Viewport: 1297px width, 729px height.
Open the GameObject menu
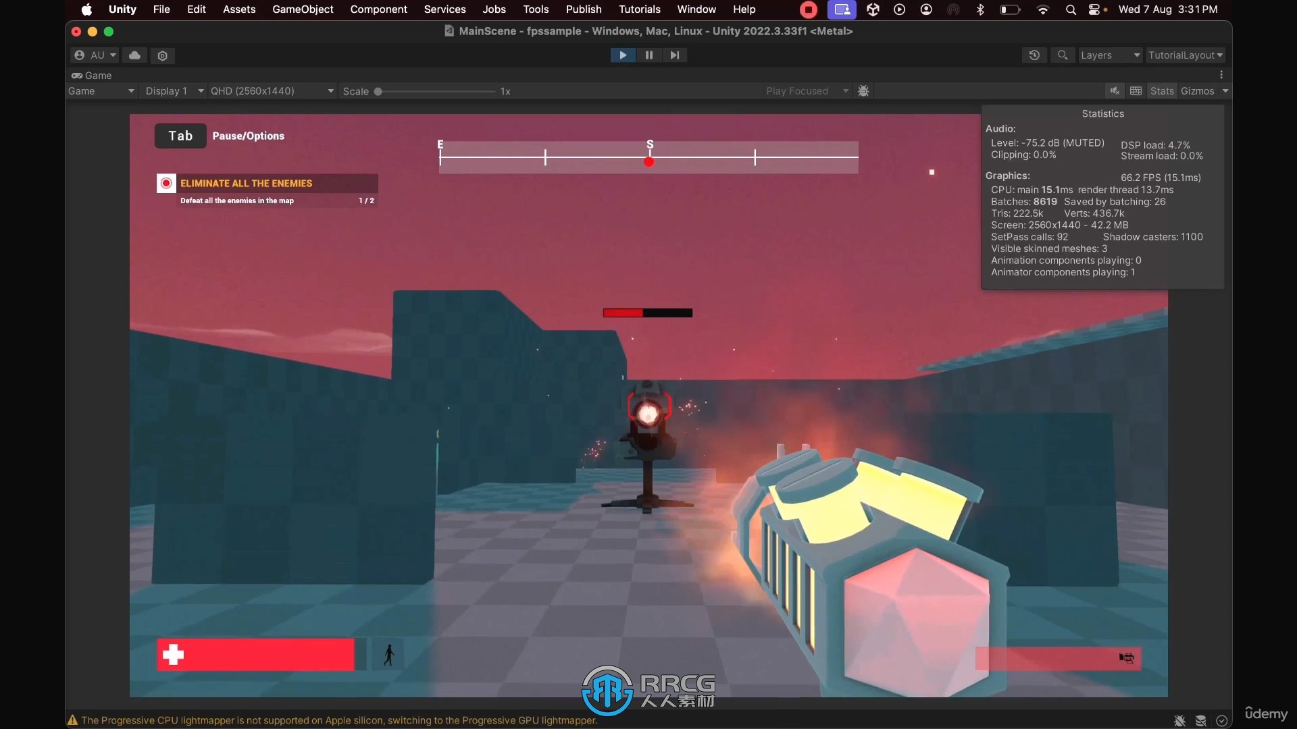coord(303,9)
